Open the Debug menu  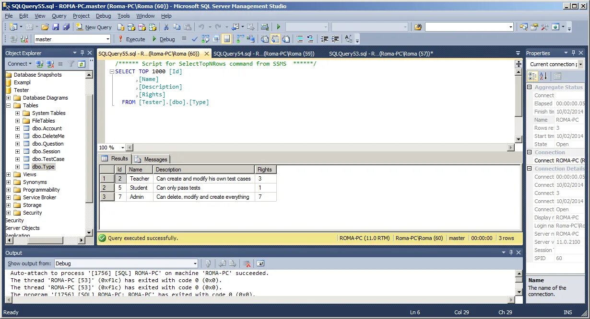pos(103,16)
